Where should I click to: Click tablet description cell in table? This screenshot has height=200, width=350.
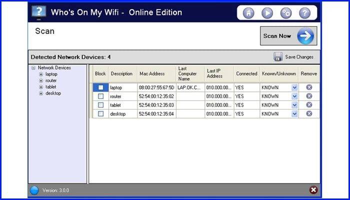[x=123, y=105]
